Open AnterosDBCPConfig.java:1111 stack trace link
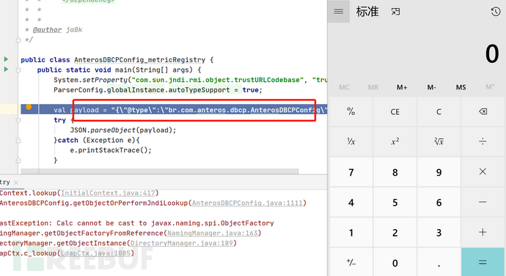Screen dimensions: 506x276 [x=247, y=204]
